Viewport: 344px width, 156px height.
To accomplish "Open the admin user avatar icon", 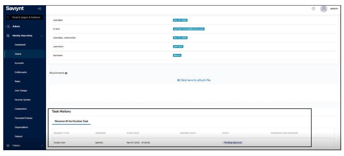I will (x=324, y=9).
